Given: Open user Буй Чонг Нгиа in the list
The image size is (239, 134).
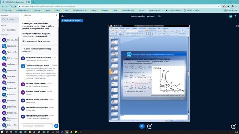Looking at the screenshot, I should 10,58.
